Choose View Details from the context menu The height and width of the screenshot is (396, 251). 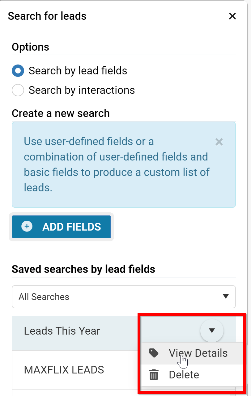198,353
